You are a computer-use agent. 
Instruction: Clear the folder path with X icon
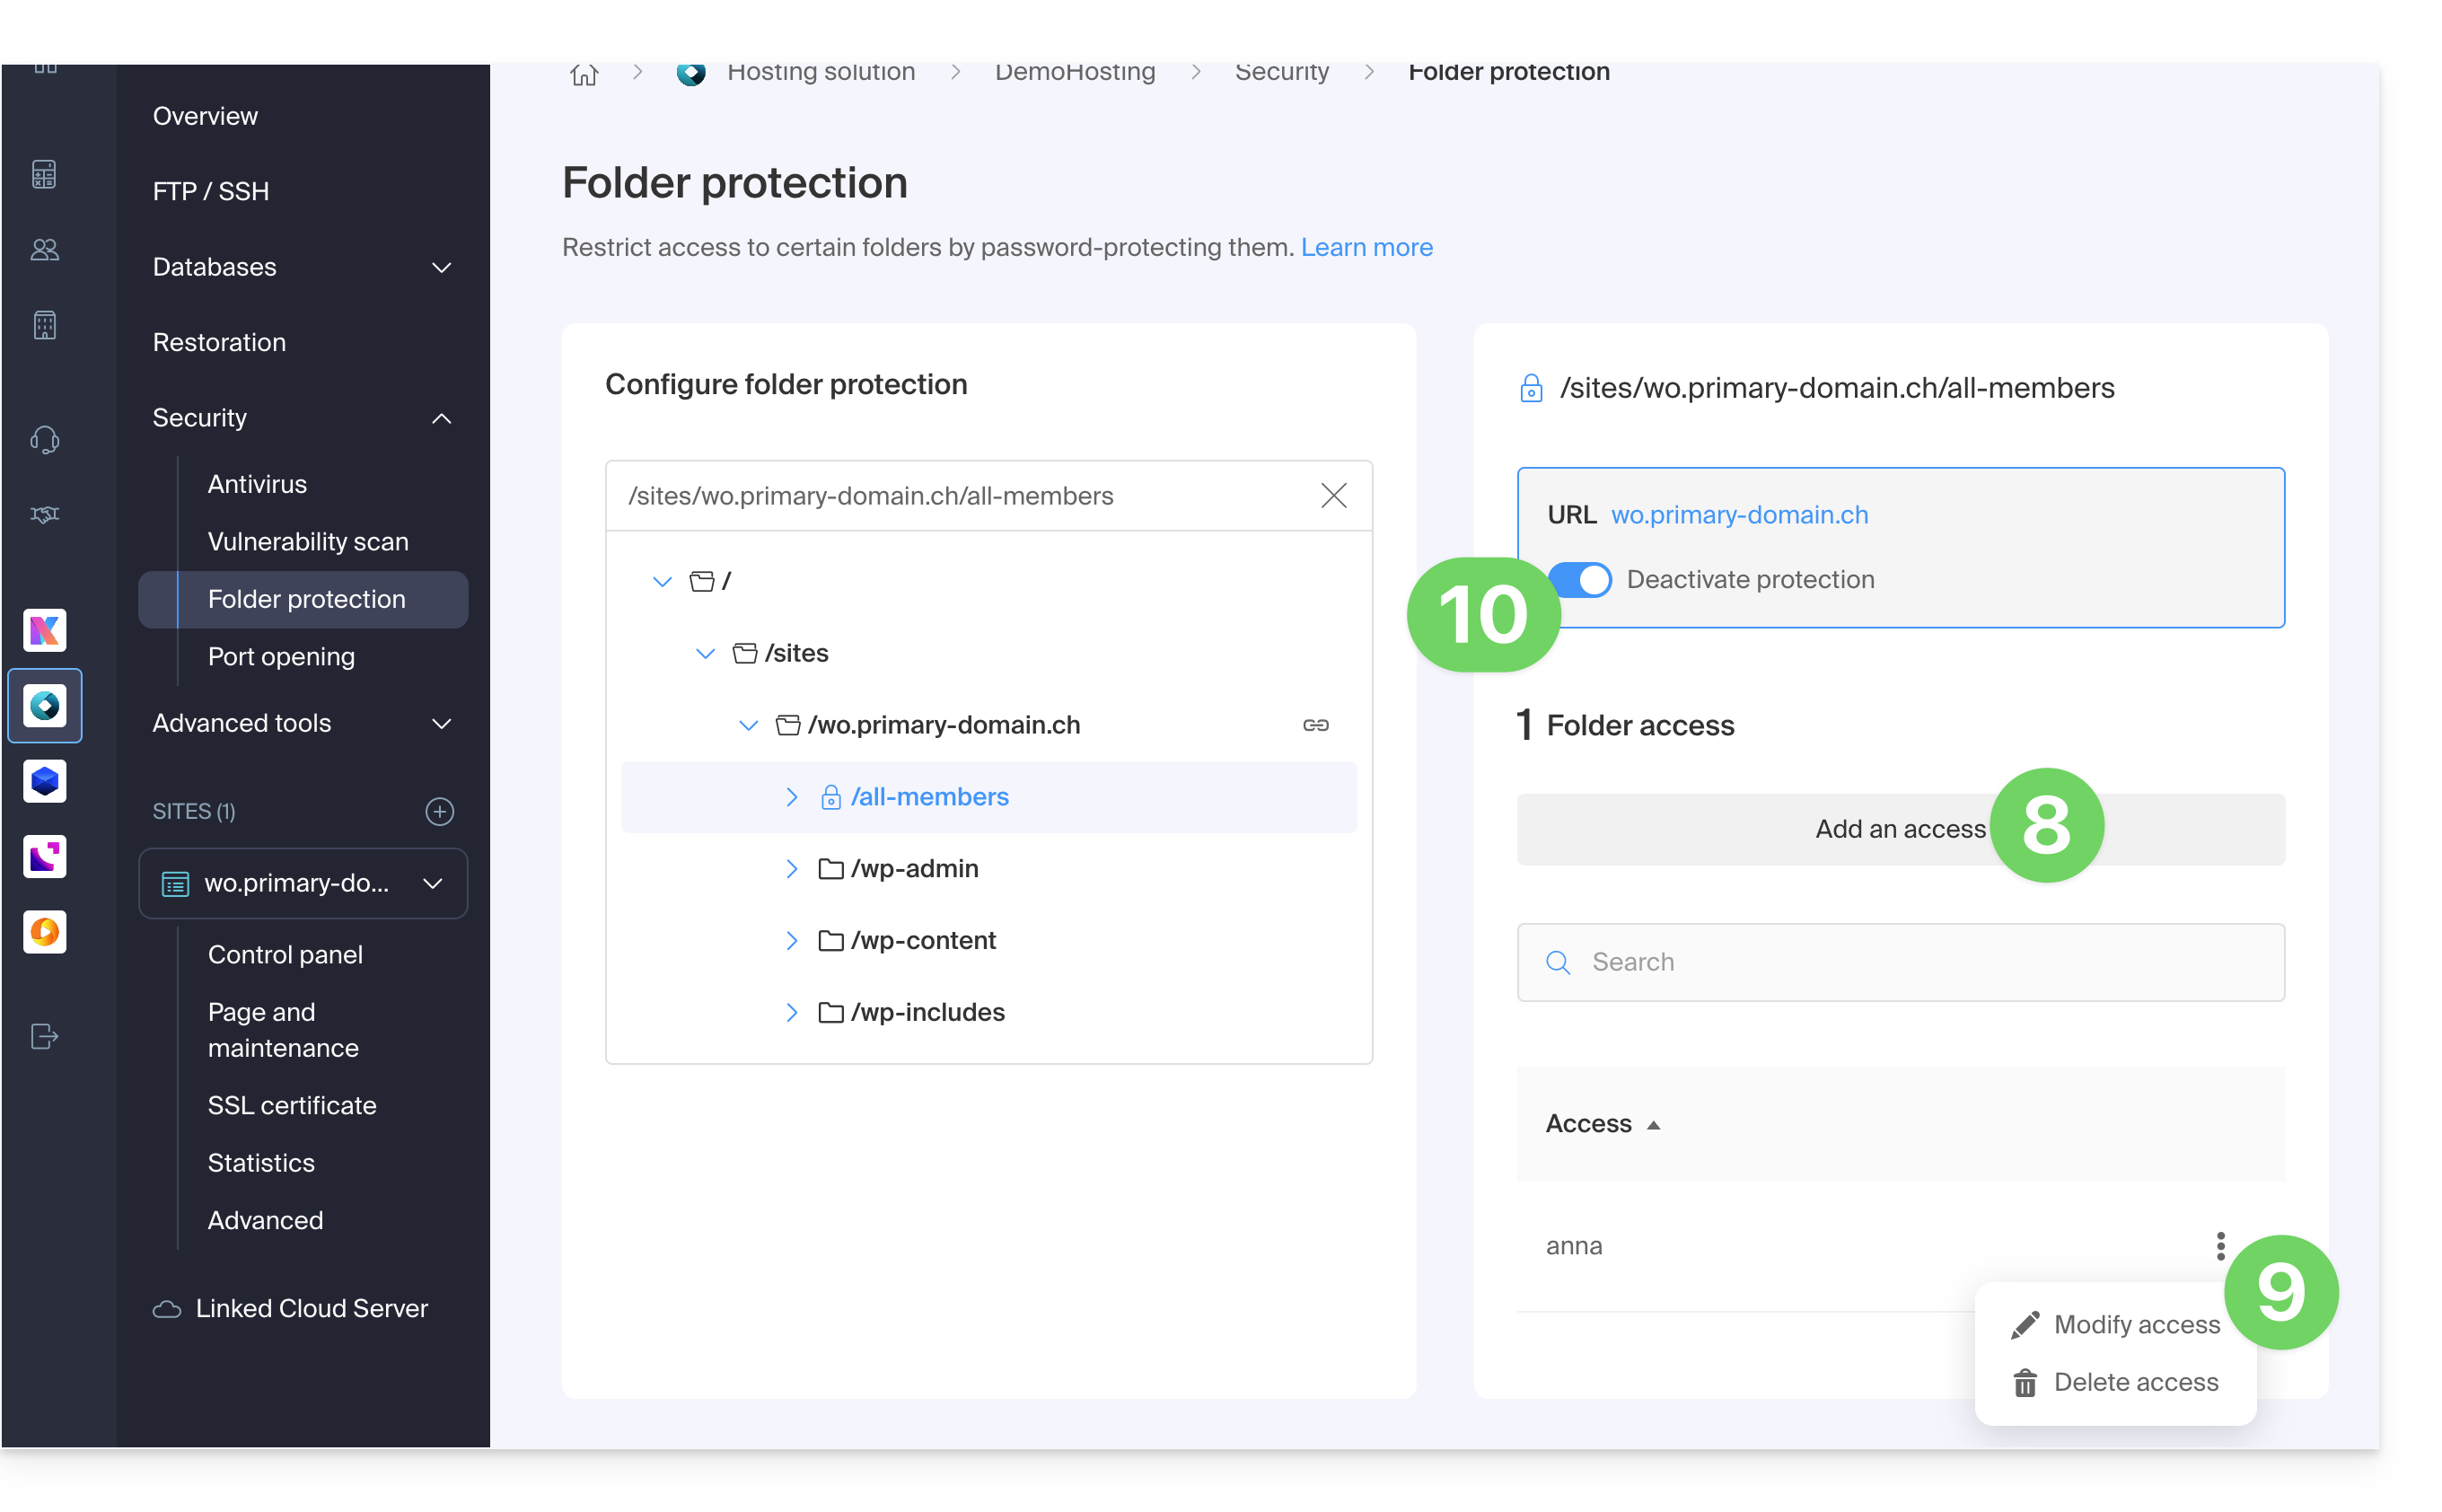(1333, 496)
